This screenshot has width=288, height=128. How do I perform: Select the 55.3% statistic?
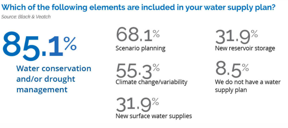click(137, 71)
